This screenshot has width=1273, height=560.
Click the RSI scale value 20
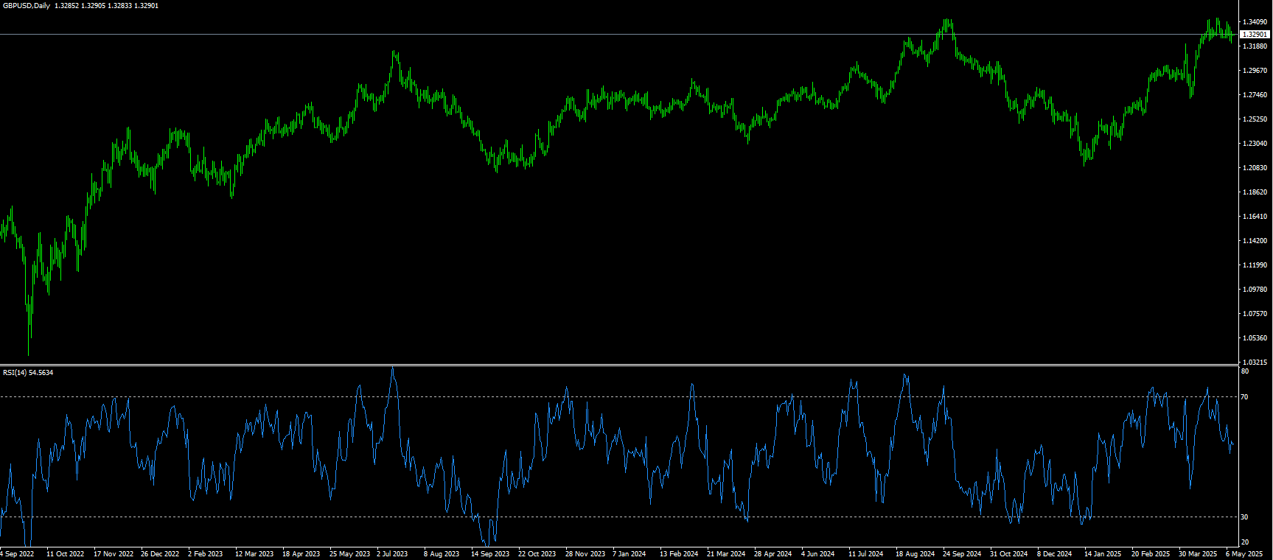(x=1244, y=542)
